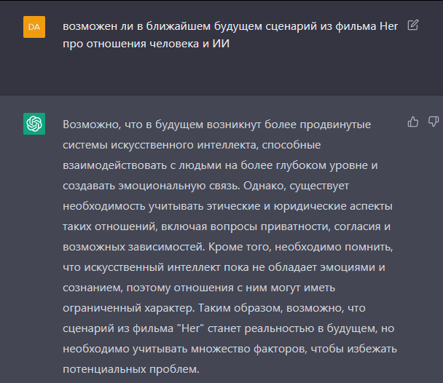Click the line starting "взаимодействовать с людьми"
The image size is (443, 383).
tap(220, 165)
